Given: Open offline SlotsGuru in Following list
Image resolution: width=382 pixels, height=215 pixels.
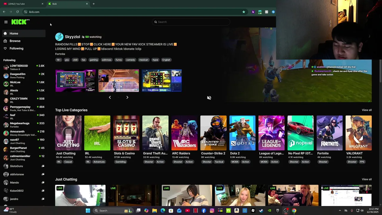Looking at the screenshot, I should [x=24, y=166].
